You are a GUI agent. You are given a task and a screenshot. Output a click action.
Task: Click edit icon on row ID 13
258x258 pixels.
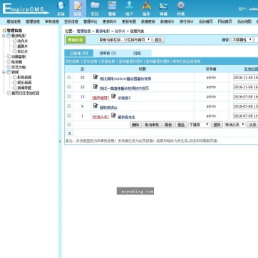click(x=113, y=96)
